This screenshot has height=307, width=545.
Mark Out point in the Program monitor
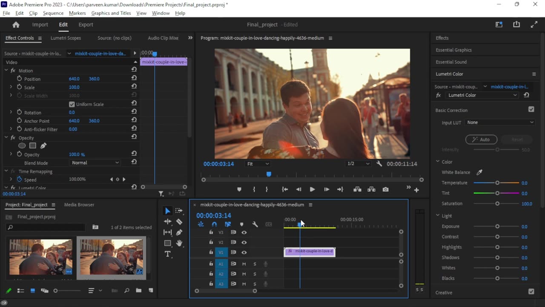267,189
